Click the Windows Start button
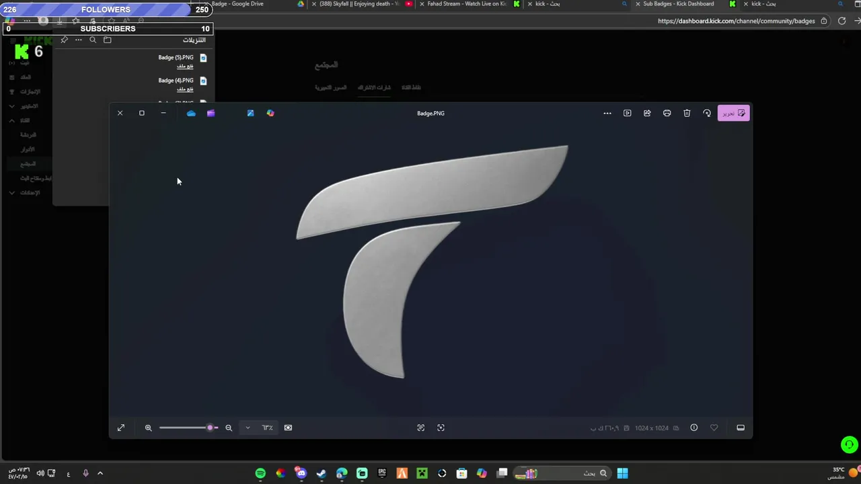Screen dimensions: 861x484 coord(622,473)
